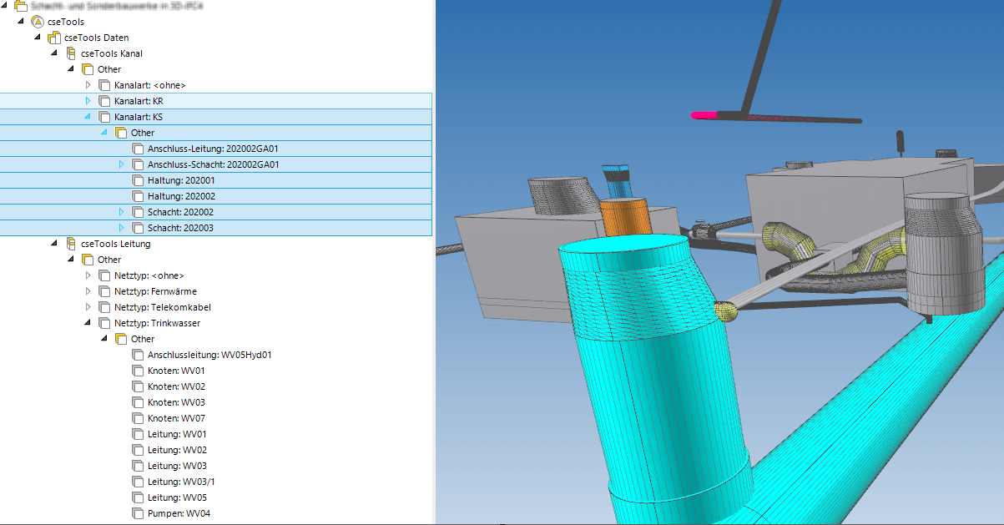This screenshot has width=1004, height=525.
Task: Click the icon next to Pumpen: WV04
Action: (138, 513)
